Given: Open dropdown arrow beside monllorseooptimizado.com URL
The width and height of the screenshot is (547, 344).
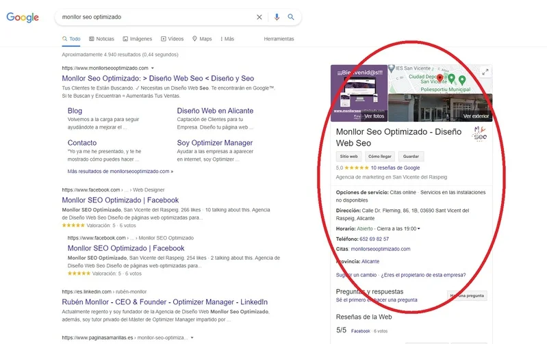Looking at the screenshot, I should tap(153, 68).
